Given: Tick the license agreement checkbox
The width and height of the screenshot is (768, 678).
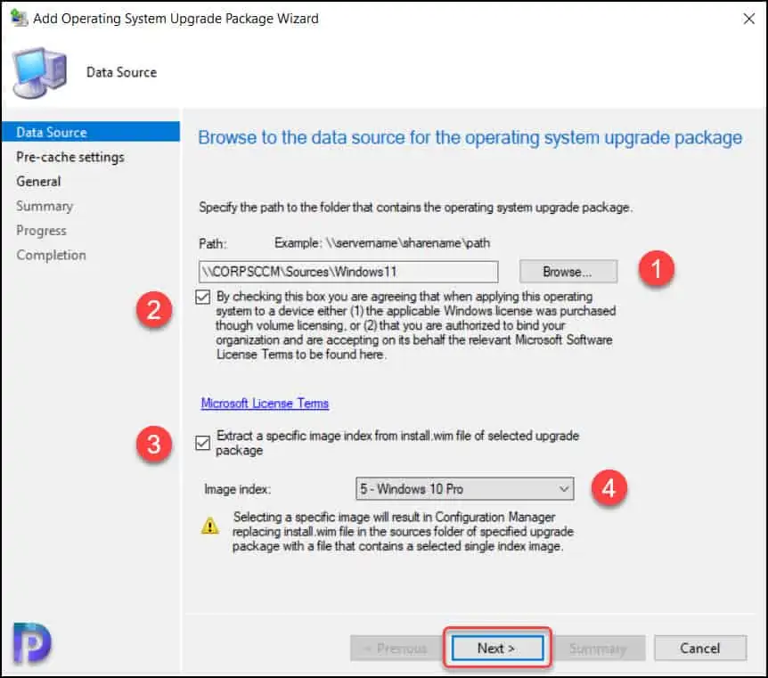Looking at the screenshot, I should pyautogui.click(x=203, y=297).
